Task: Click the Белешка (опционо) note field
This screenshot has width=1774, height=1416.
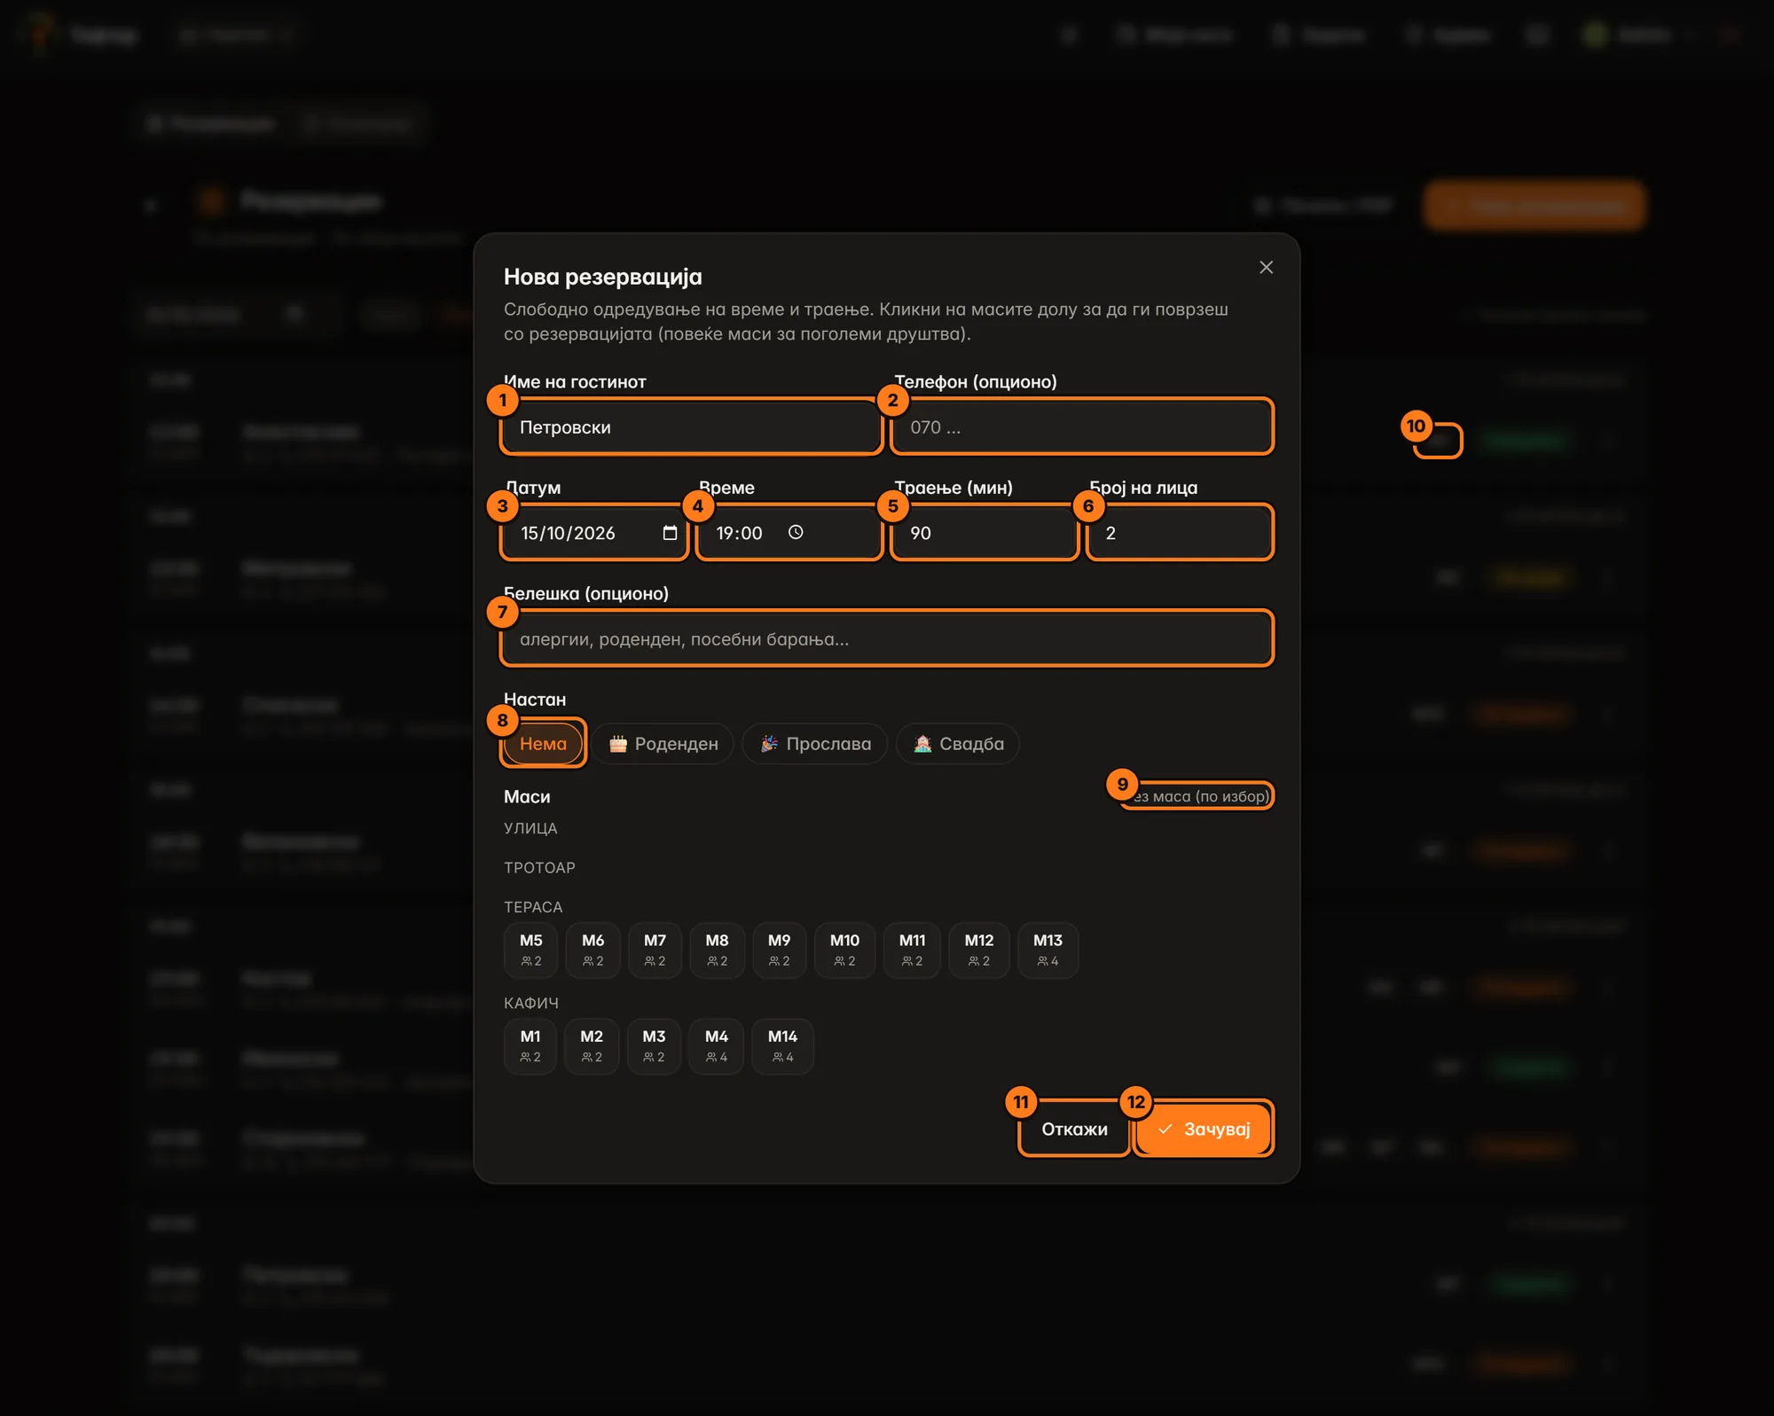Action: click(x=887, y=638)
